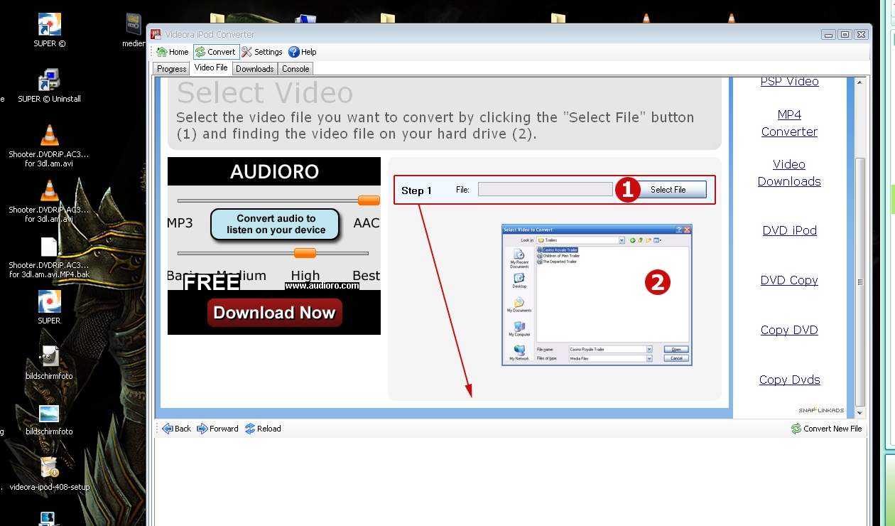
Task: Click the Convert audio button in the ad
Action: tap(276, 225)
